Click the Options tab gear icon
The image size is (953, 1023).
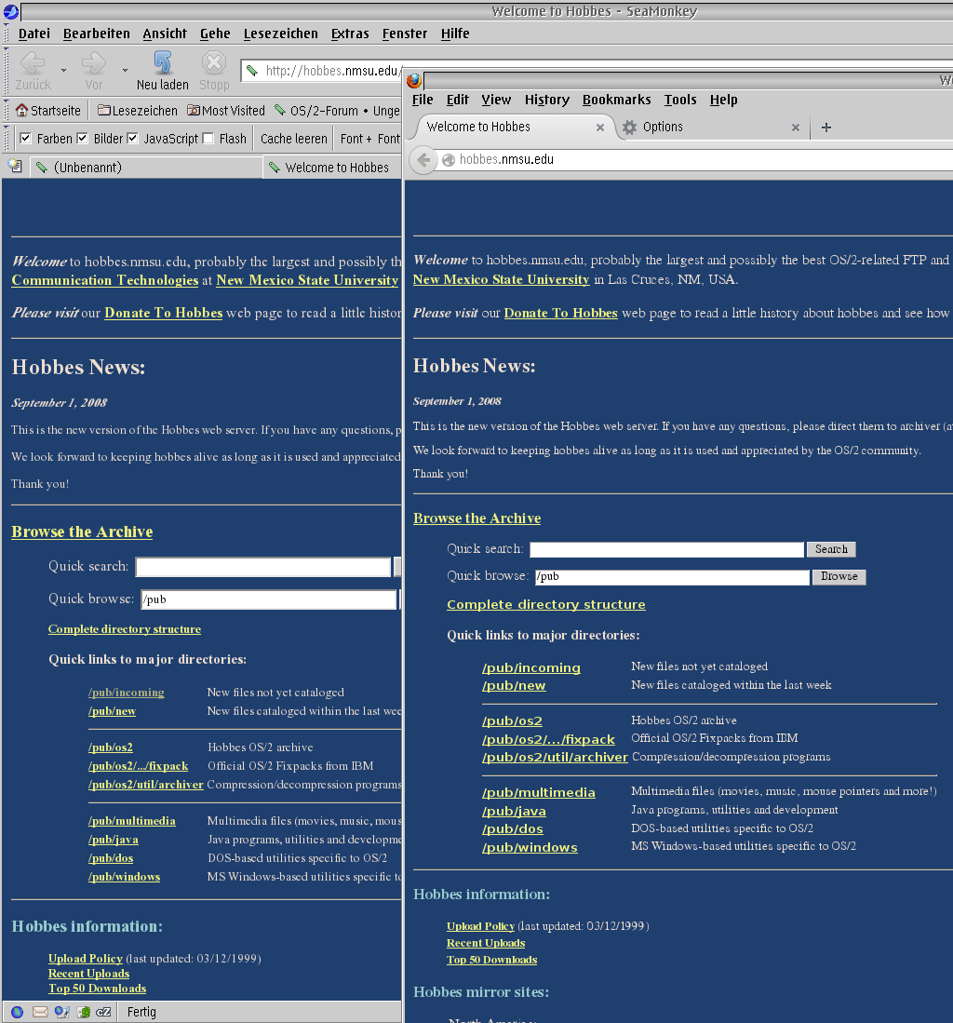(629, 128)
